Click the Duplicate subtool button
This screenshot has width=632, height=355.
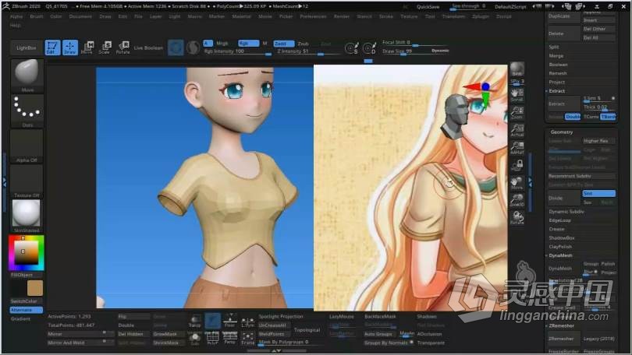point(563,16)
